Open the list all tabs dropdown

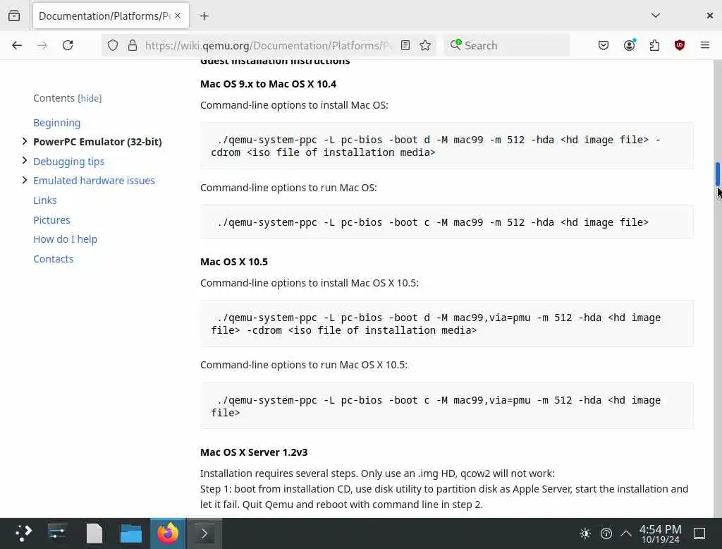[656, 16]
